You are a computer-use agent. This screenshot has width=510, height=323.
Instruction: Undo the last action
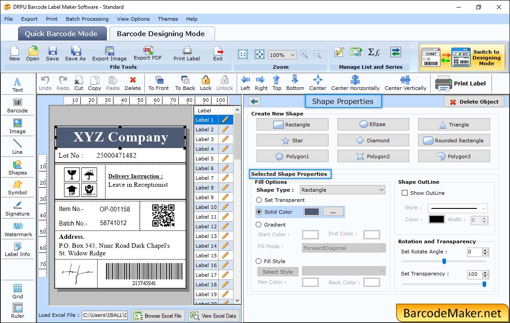click(45, 83)
